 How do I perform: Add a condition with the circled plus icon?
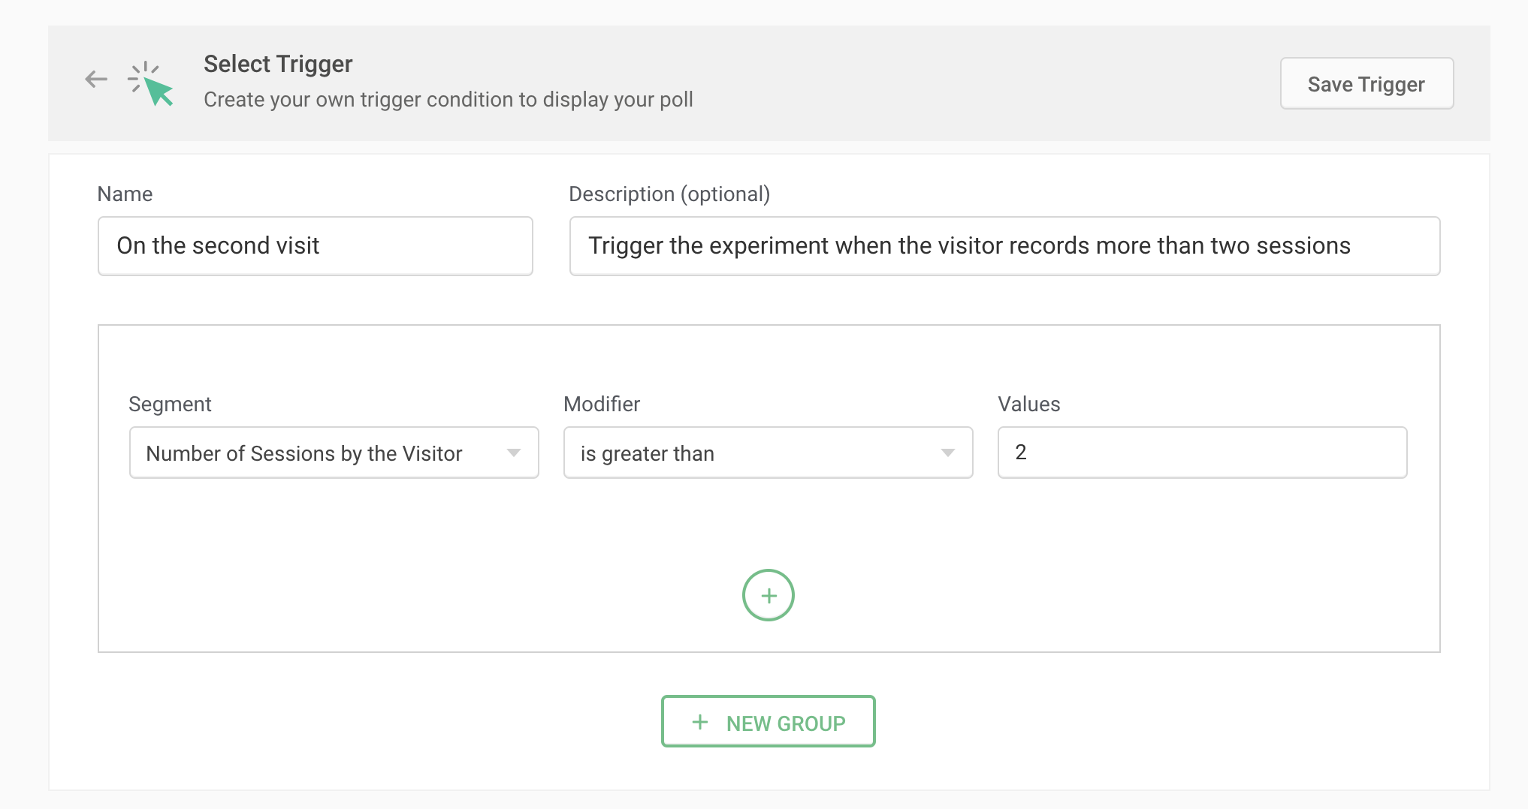768,595
